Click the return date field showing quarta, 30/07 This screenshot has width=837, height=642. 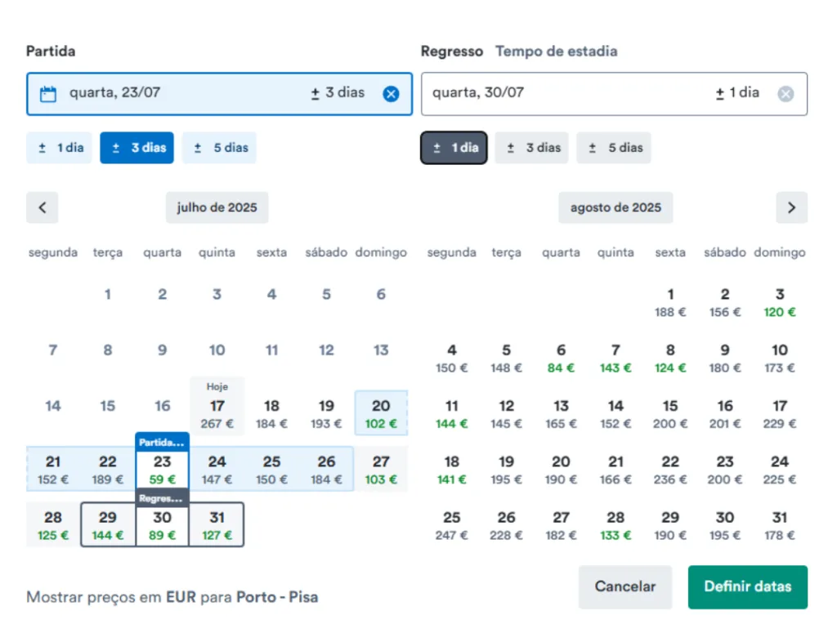564,94
